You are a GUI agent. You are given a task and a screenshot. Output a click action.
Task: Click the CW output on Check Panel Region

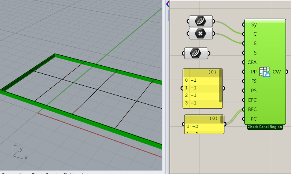276,72
